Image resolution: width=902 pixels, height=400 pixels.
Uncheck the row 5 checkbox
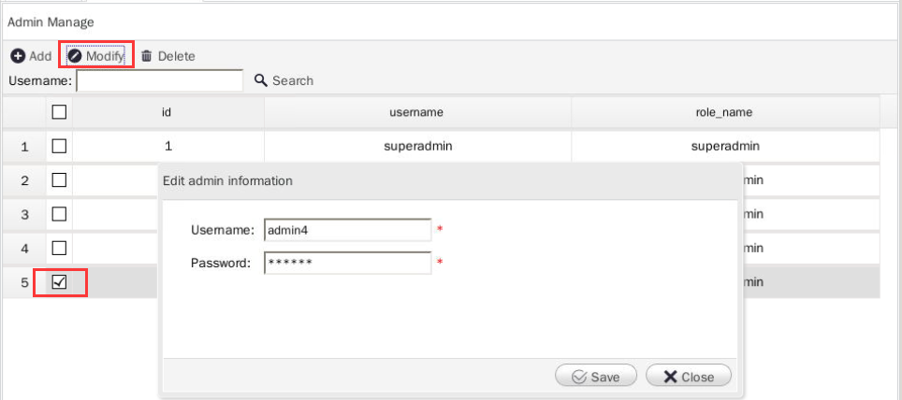[59, 281]
